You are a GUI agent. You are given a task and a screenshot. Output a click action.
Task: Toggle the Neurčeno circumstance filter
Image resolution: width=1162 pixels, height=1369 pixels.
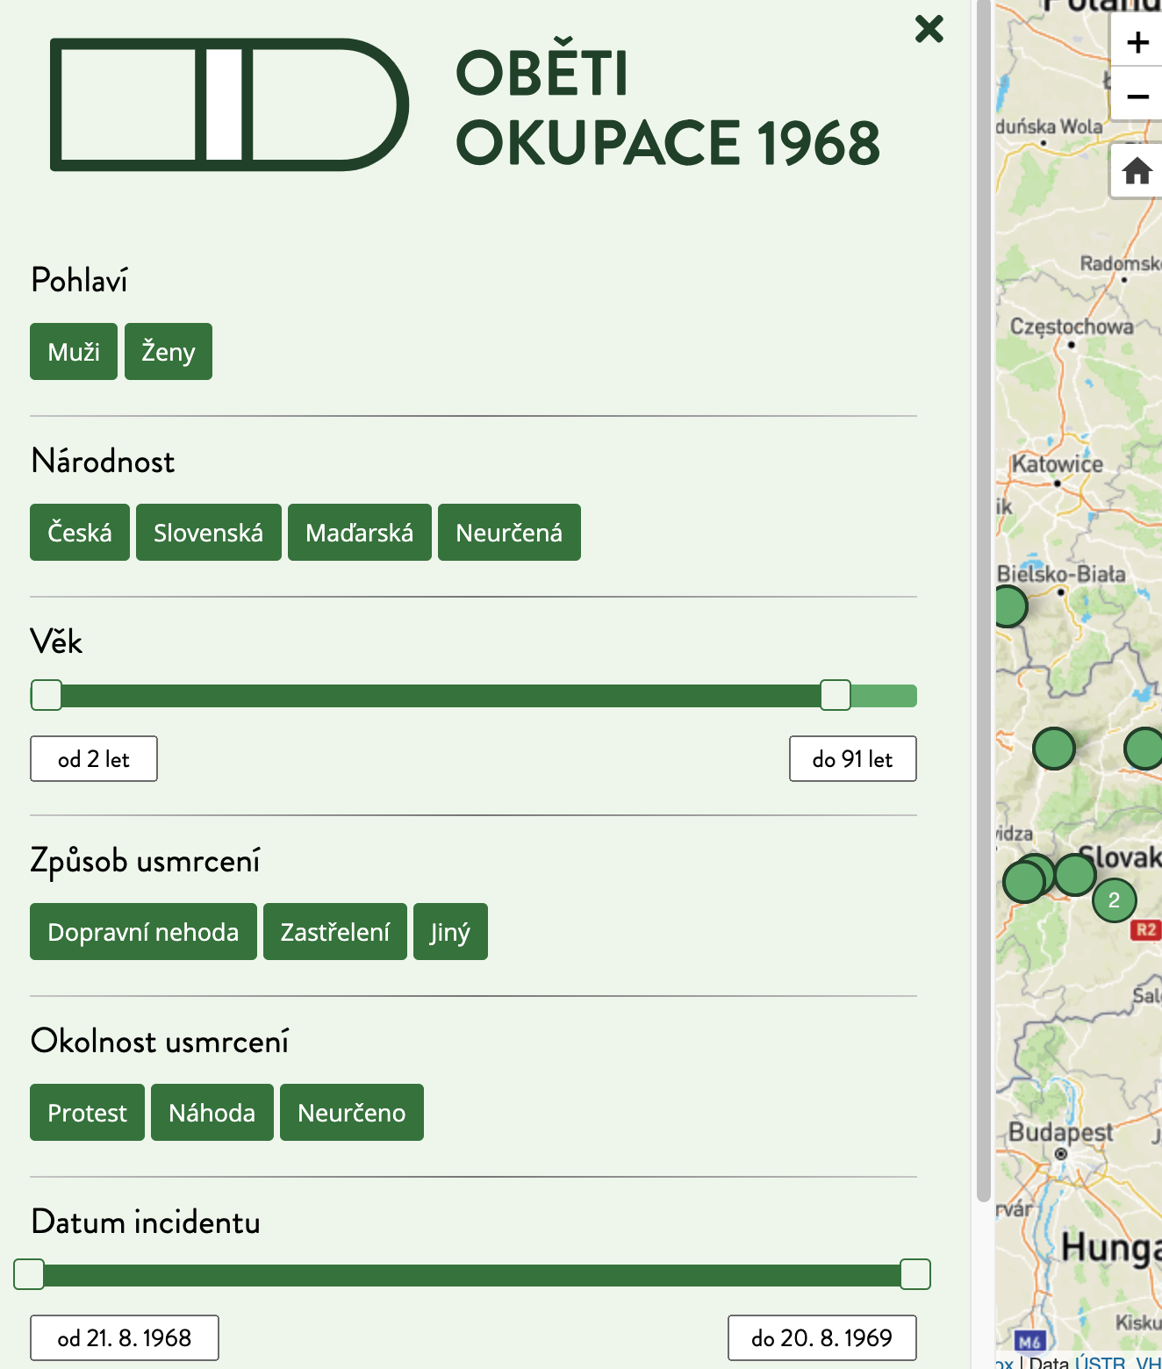point(352,1113)
